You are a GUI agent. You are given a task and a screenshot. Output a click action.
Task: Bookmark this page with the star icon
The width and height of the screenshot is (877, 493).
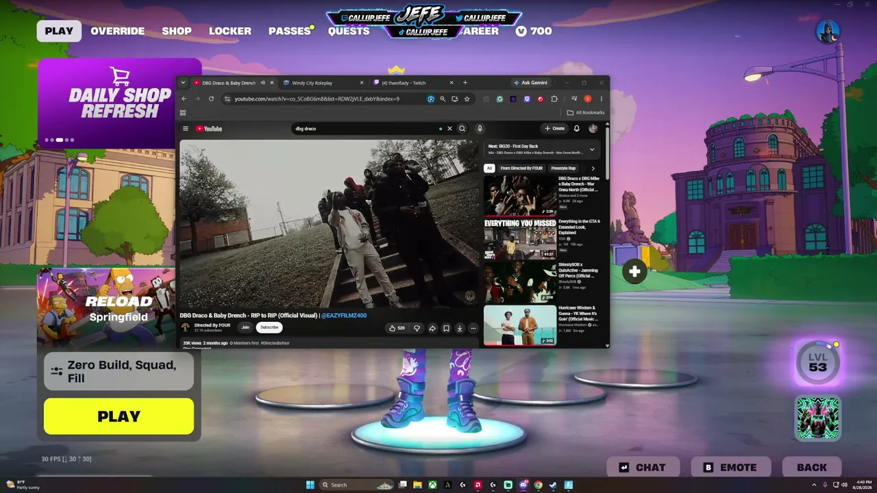point(467,99)
